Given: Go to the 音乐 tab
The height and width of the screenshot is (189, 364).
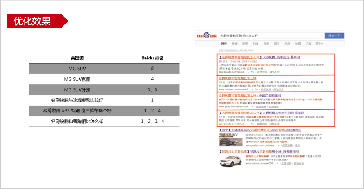Looking at the screenshot, I should click(266, 43).
